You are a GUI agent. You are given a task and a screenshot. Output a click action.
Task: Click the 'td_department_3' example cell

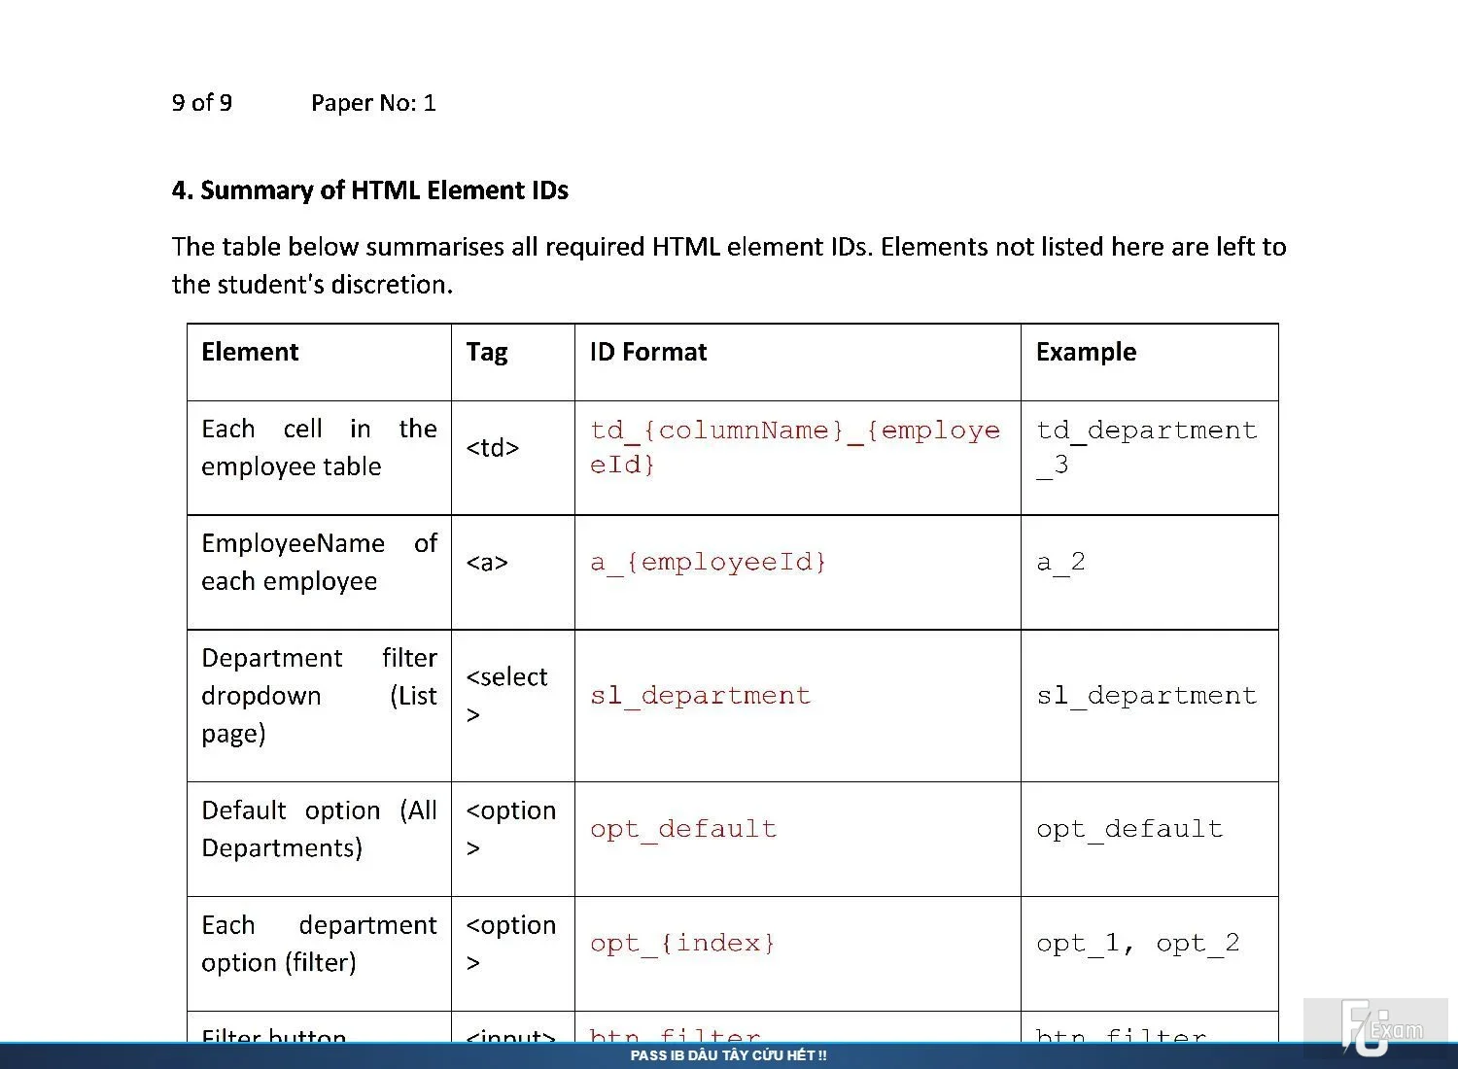click(x=1149, y=458)
